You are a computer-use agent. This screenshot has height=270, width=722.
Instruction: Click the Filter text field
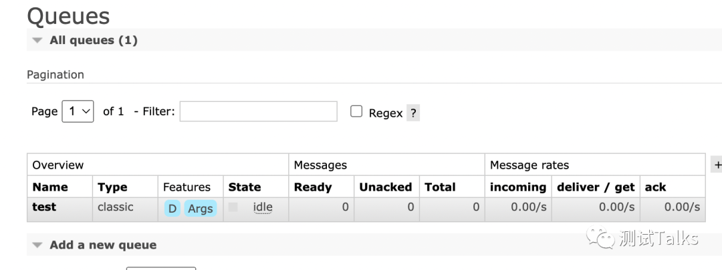[x=258, y=111]
